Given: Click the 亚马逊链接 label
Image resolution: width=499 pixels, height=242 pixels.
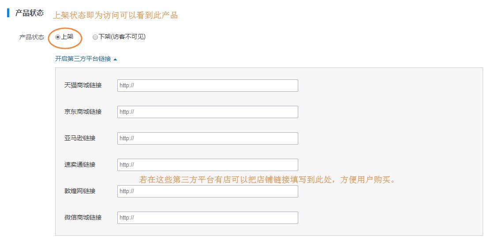Looking at the screenshot, I should 80,138.
